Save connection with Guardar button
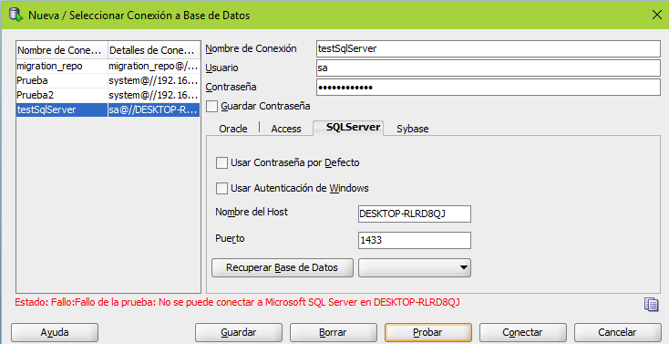The image size is (669, 344). 239,332
